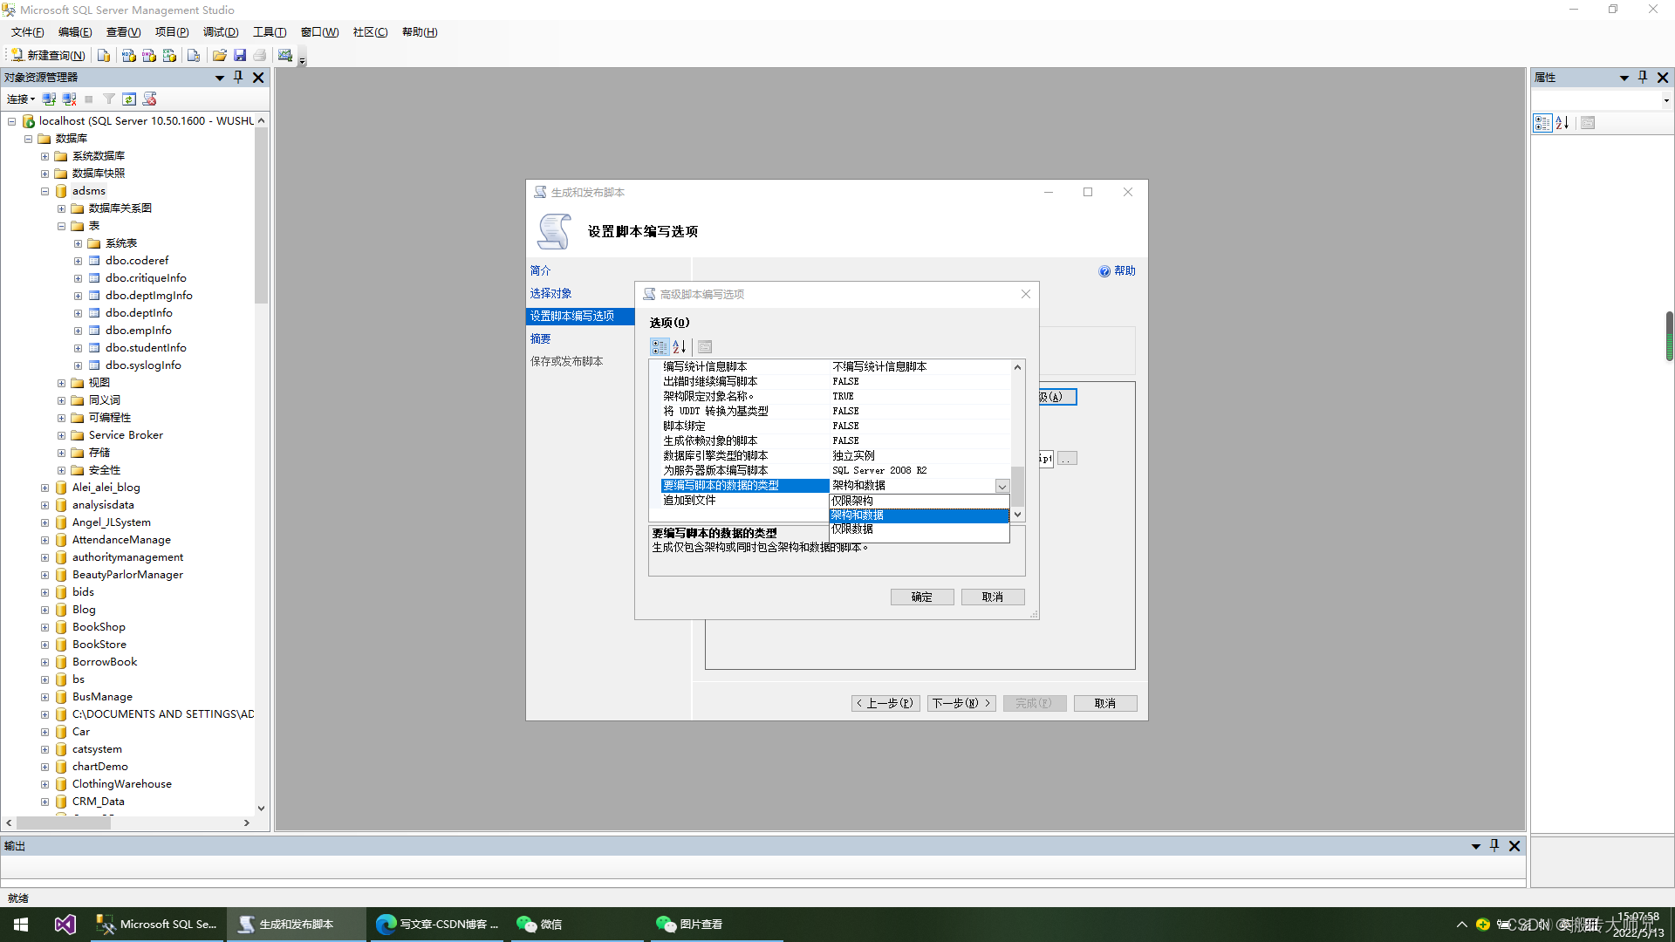Click the 确定 button in advanced options
This screenshot has height=942, width=1675.
tap(921, 597)
